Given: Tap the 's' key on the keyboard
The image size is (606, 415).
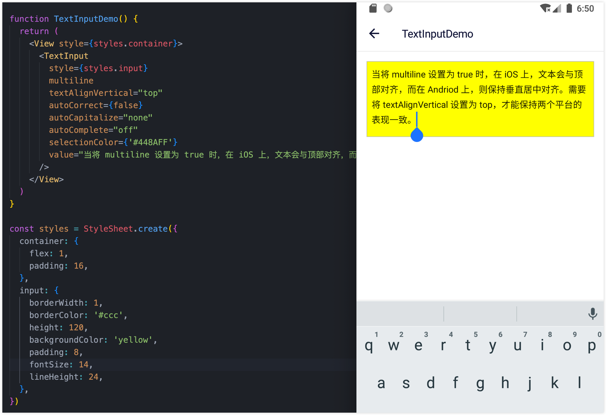Looking at the screenshot, I should point(406,383).
